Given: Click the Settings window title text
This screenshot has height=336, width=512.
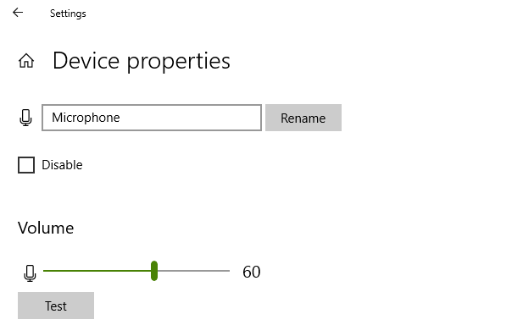Looking at the screenshot, I should [68, 14].
